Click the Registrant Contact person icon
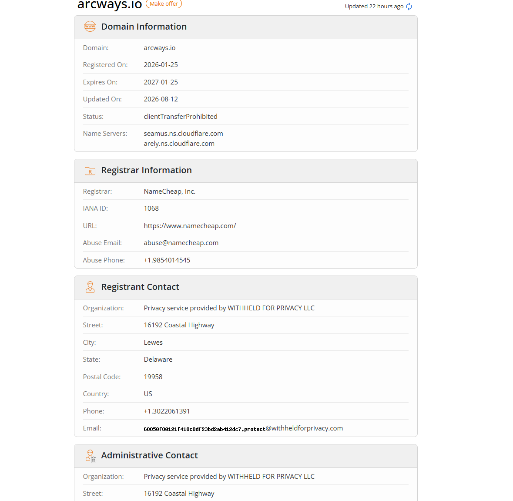The image size is (513, 501). coord(90,287)
